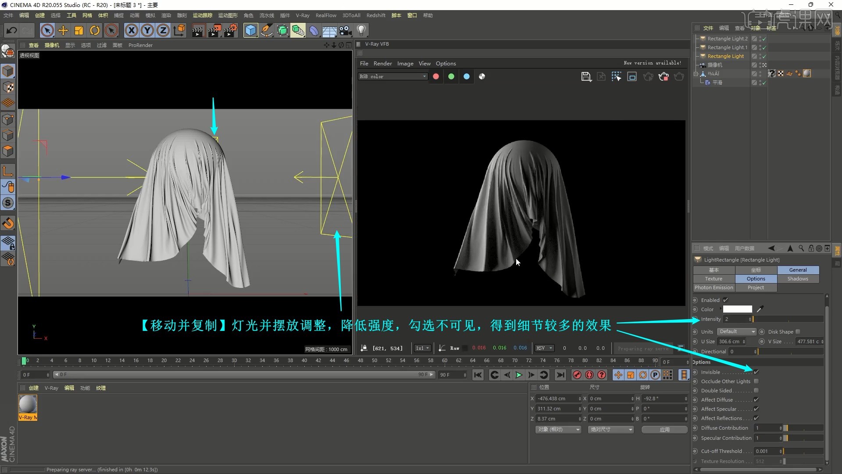Select the Move tool in the top toolbar

coord(63,30)
